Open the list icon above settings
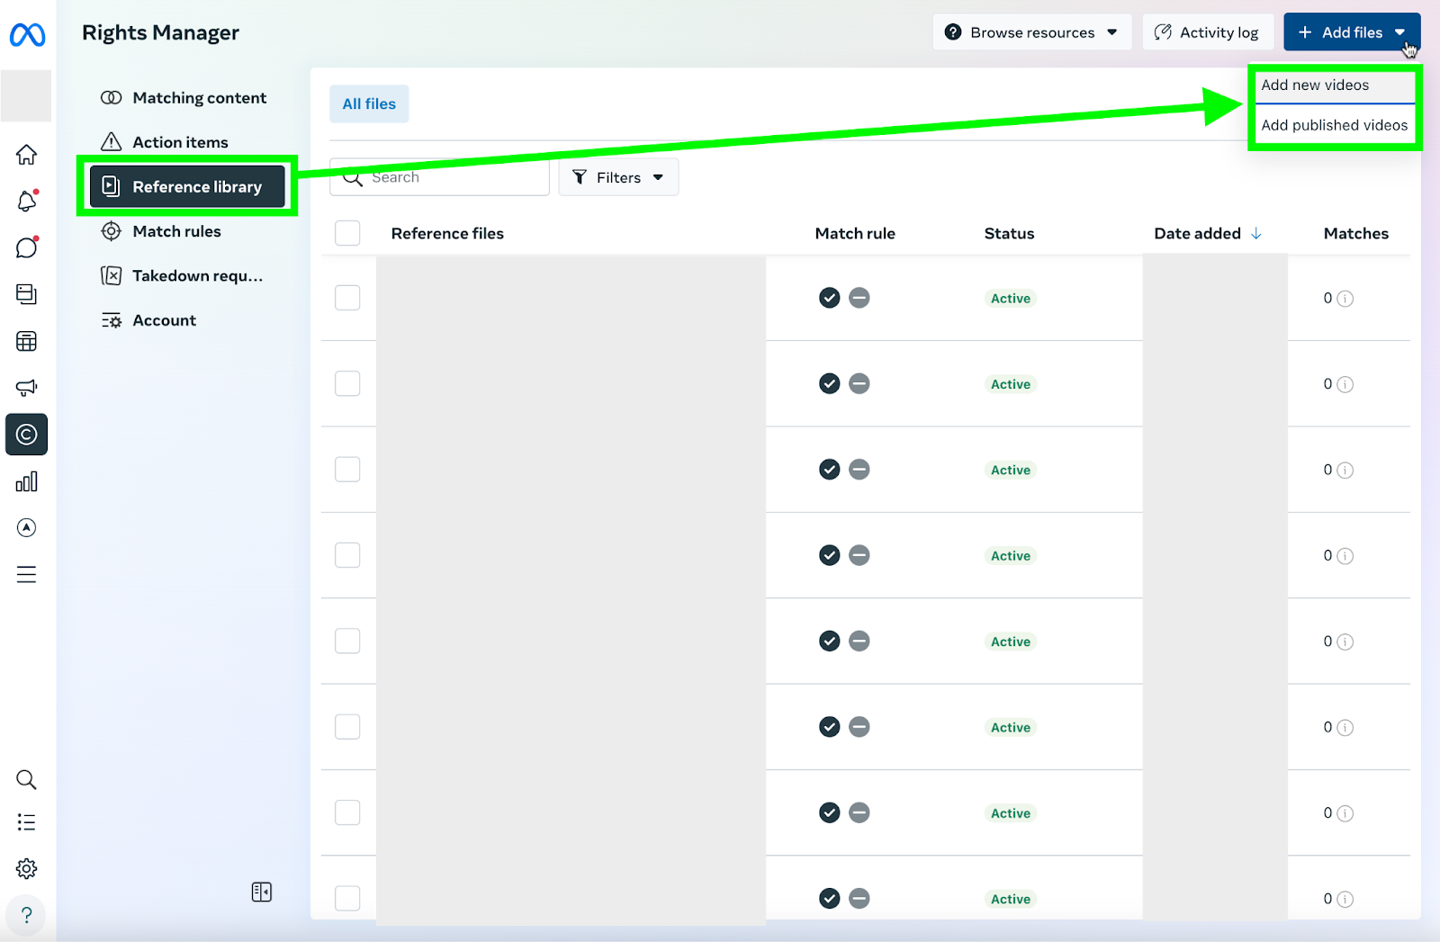This screenshot has width=1440, height=942. (x=27, y=822)
